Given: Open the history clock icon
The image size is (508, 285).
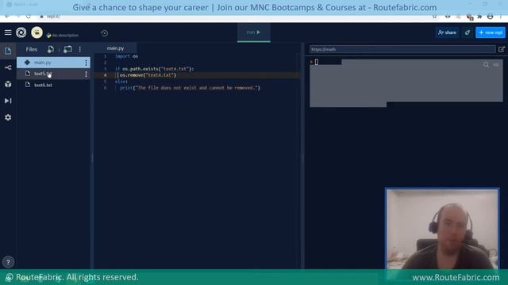Looking at the screenshot, I should point(104,33).
